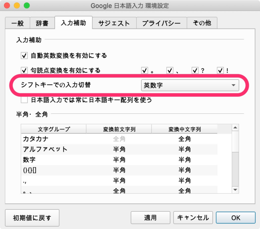Change (){}[] 変換前文字列 value 半角
This screenshot has height=229, width=260.
tap(119, 170)
